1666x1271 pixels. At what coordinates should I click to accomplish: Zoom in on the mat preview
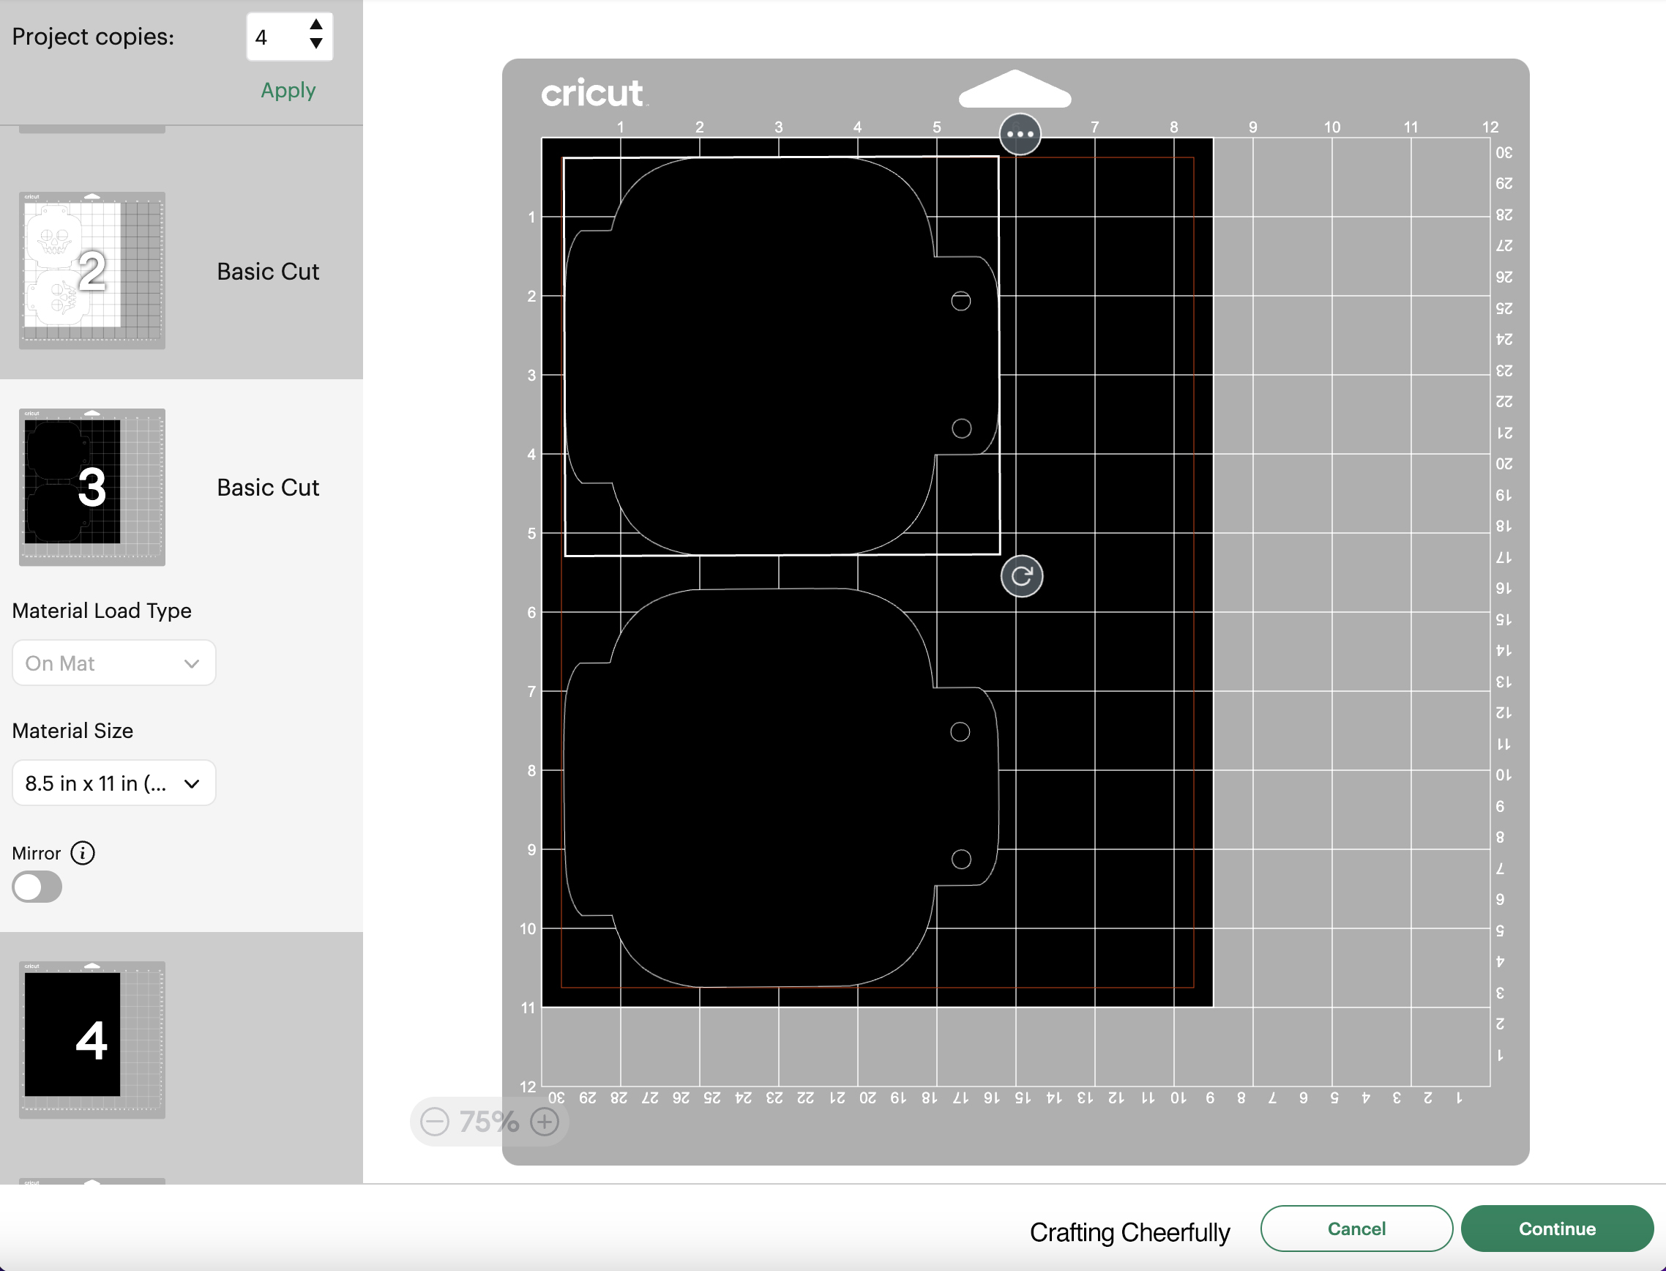tap(544, 1121)
